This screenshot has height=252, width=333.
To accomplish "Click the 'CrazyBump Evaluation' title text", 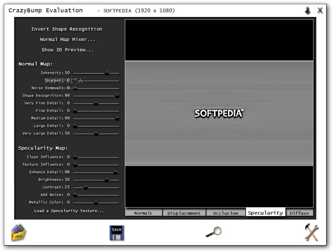I will click(45, 10).
